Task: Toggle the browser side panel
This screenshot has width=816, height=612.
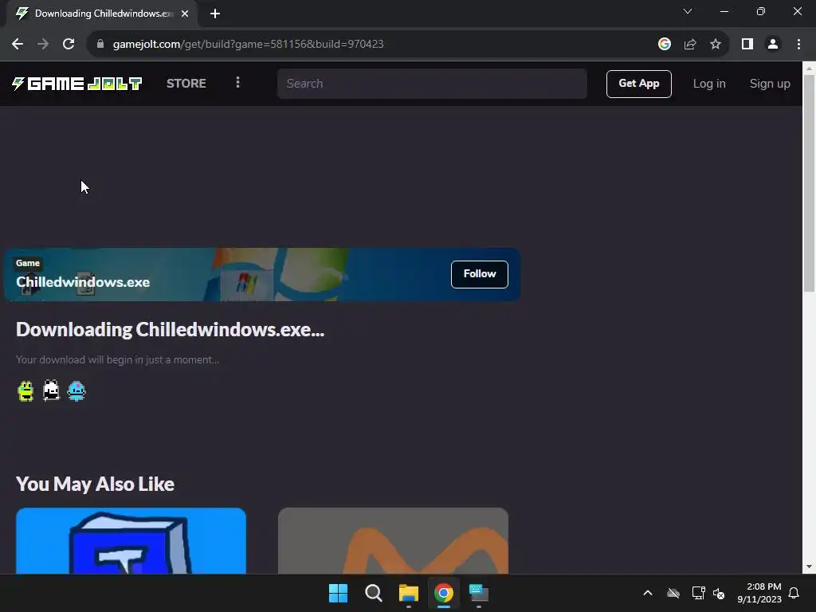Action: 747,44
